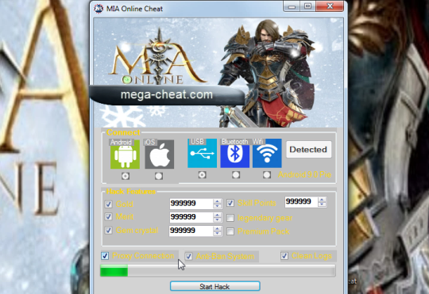The width and height of the screenshot is (429, 294).
Task: Click the Start Hack button
Action: (x=214, y=286)
